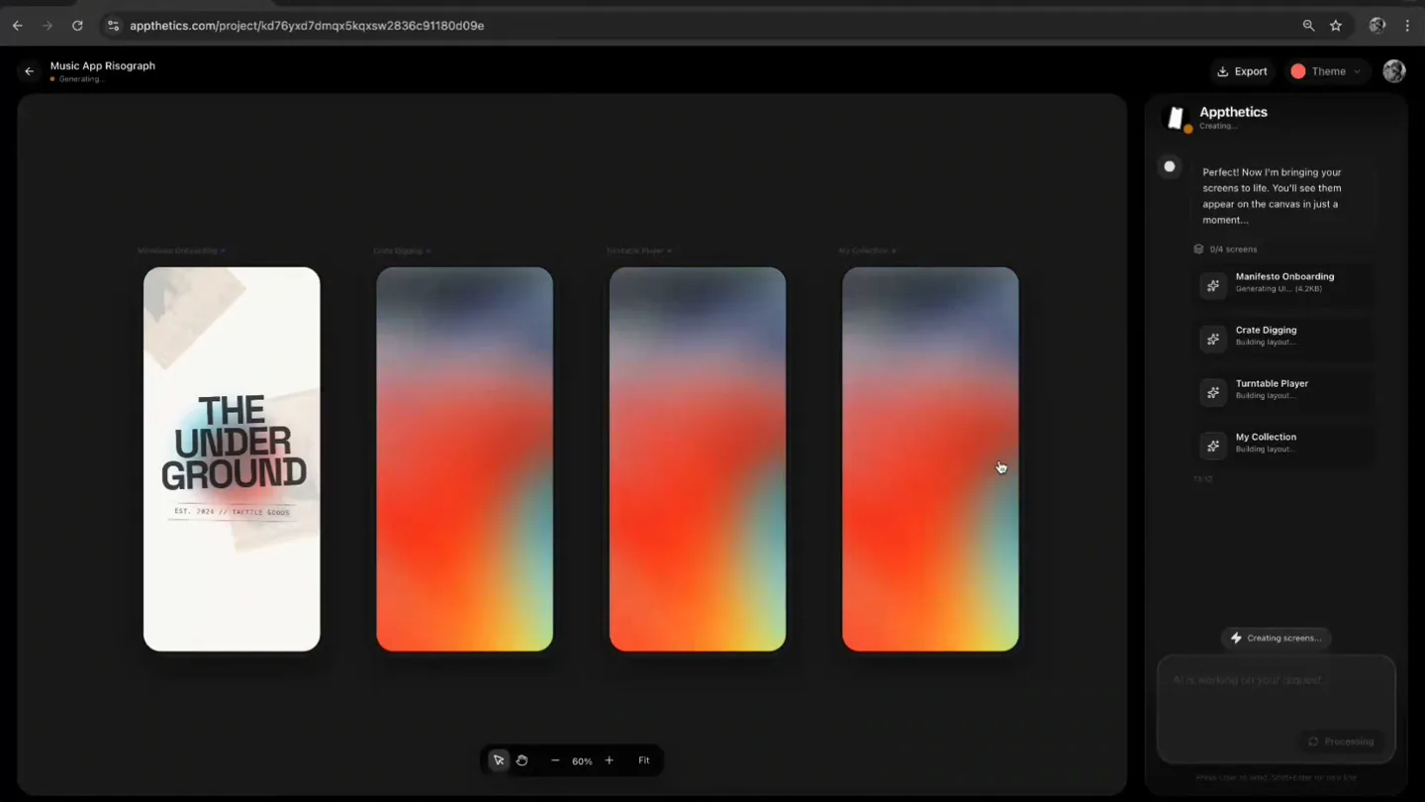Screen dimensions: 1425x802
Task: Bookmark this page with star icon
Action: click(1336, 26)
